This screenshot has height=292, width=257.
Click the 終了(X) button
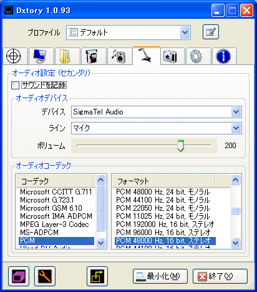coord(220,276)
